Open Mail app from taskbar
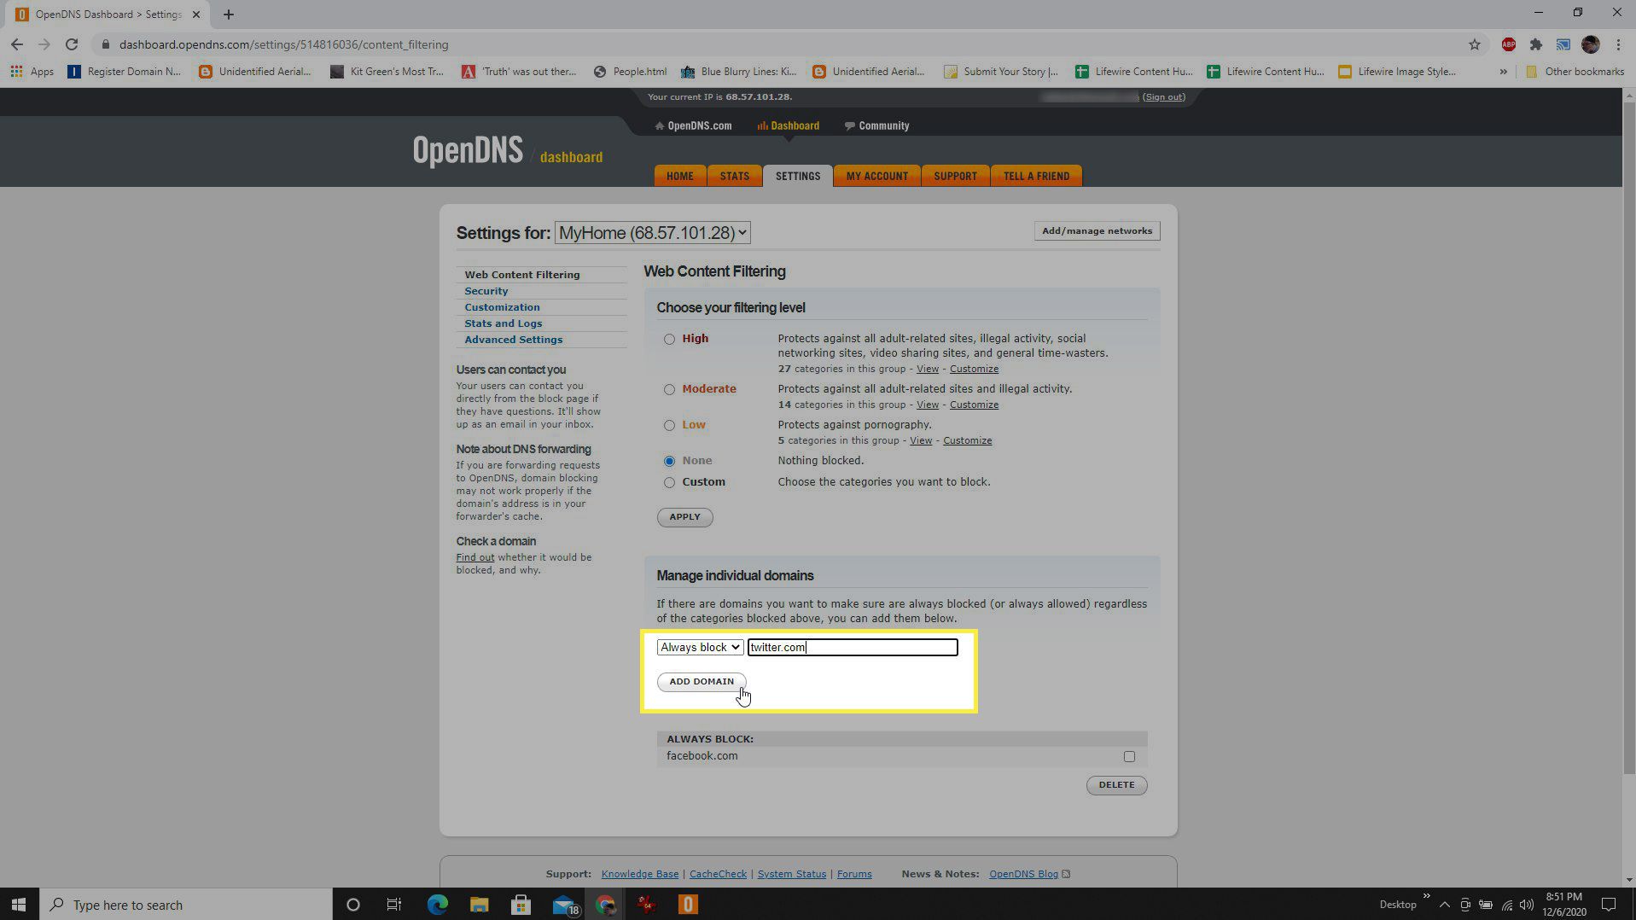Image resolution: width=1636 pixels, height=920 pixels. [x=564, y=905]
